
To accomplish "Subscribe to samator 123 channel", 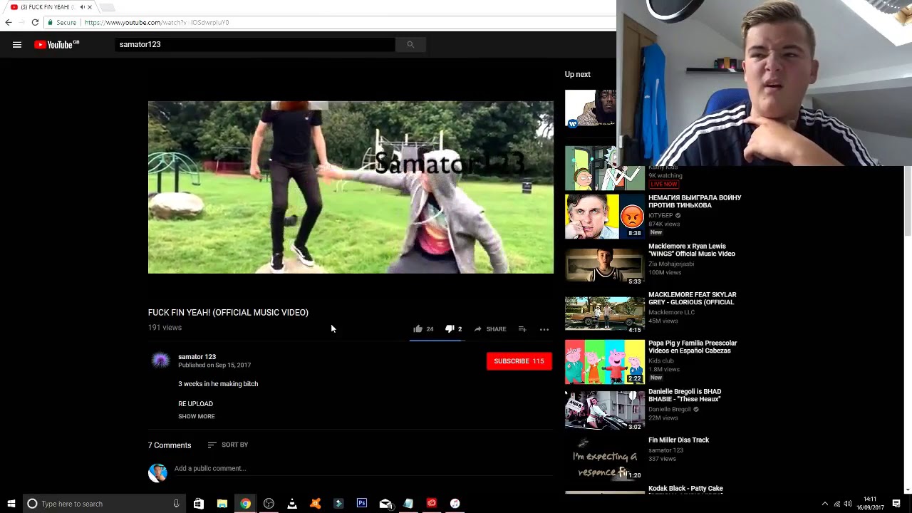I will (519, 361).
